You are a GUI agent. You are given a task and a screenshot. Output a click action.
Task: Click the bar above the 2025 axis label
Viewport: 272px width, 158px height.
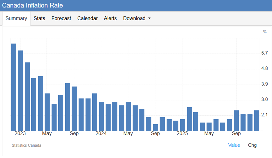[x=183, y=125]
